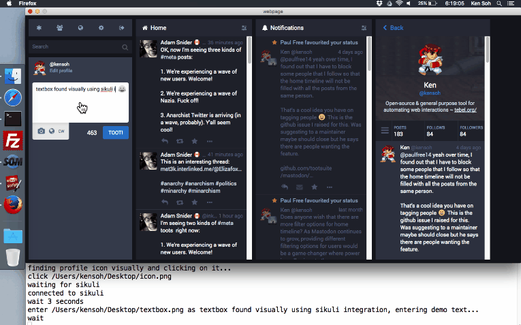Image resolution: width=521 pixels, height=325 pixels.
Task: Open the local timeline users icon
Action: click(x=60, y=28)
